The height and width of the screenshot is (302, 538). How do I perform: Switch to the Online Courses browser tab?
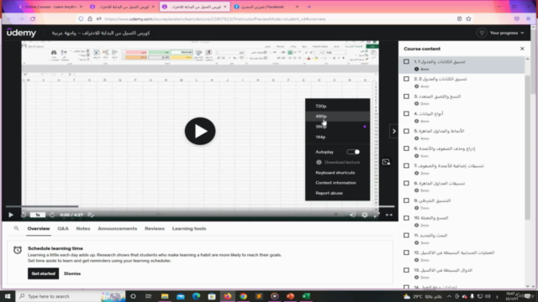click(50, 7)
